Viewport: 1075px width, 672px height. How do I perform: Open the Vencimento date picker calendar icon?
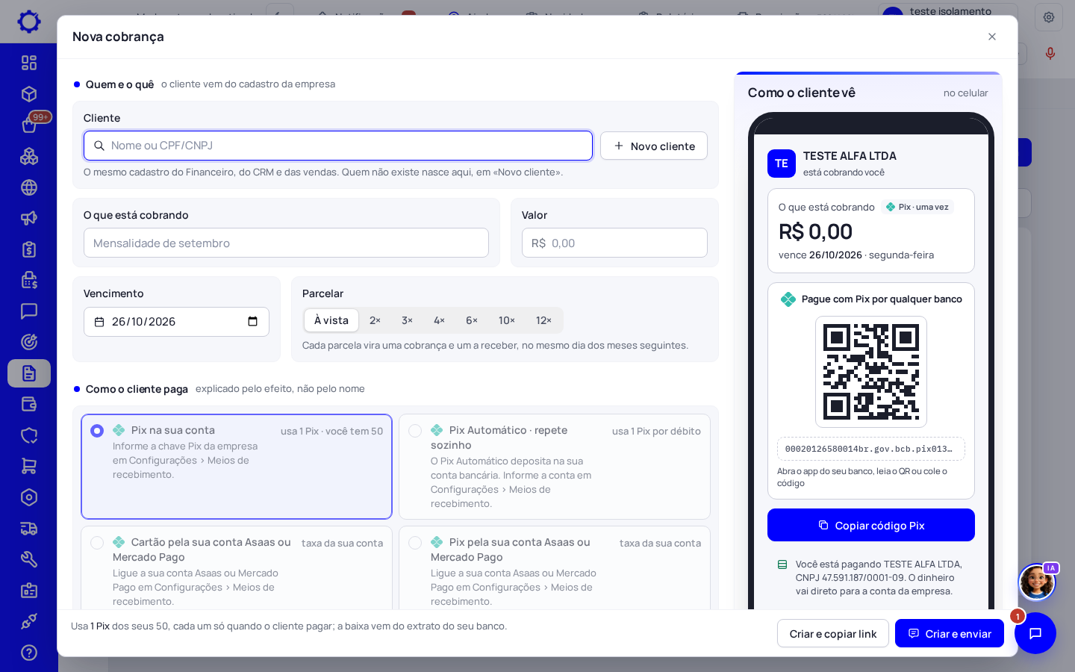click(252, 322)
